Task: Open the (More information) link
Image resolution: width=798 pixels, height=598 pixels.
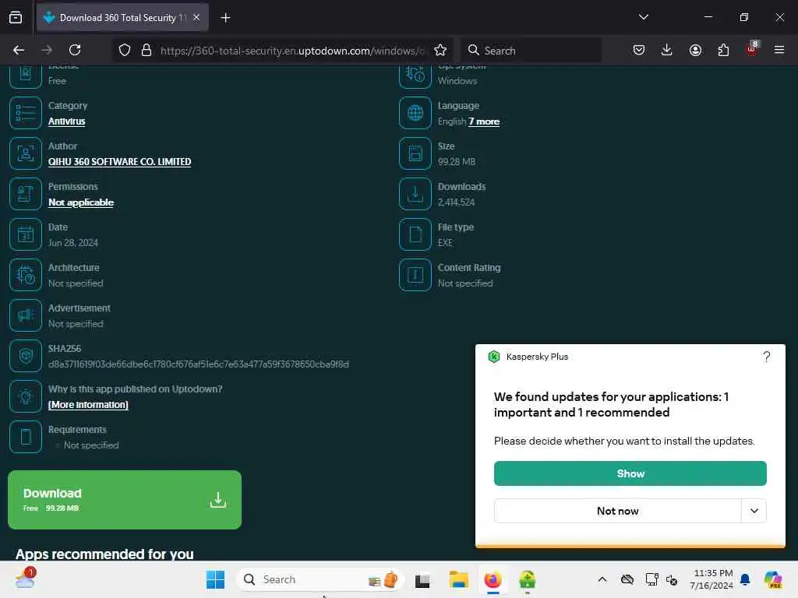Action: (x=88, y=405)
